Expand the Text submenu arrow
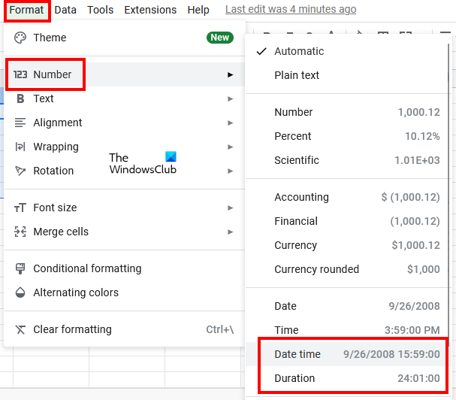This screenshot has width=456, height=400. (x=231, y=98)
